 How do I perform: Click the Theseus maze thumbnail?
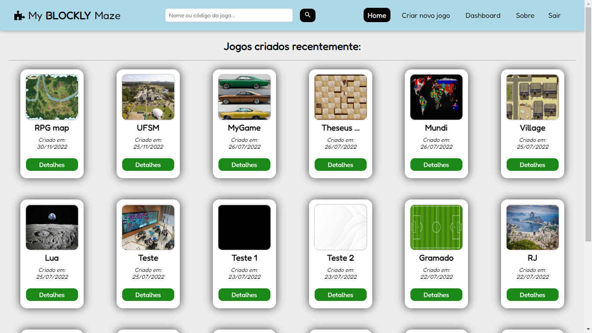(341, 97)
